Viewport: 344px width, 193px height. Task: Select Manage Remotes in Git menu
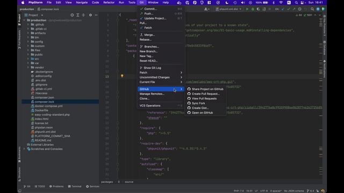[x=161, y=94]
